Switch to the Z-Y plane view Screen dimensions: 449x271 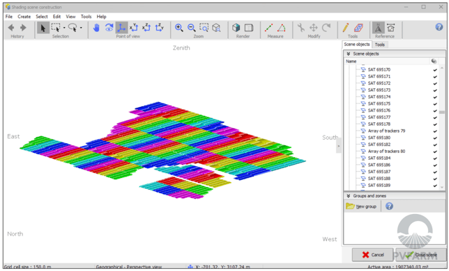pyautogui.click(x=159, y=28)
